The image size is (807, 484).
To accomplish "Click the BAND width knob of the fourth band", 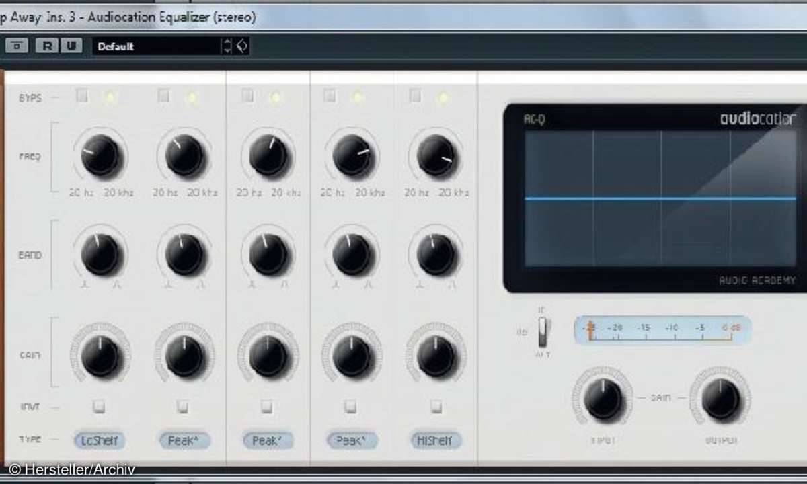I will click(352, 255).
